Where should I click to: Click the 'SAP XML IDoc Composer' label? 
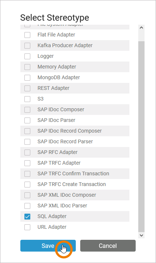pyautogui.click(x=67, y=195)
